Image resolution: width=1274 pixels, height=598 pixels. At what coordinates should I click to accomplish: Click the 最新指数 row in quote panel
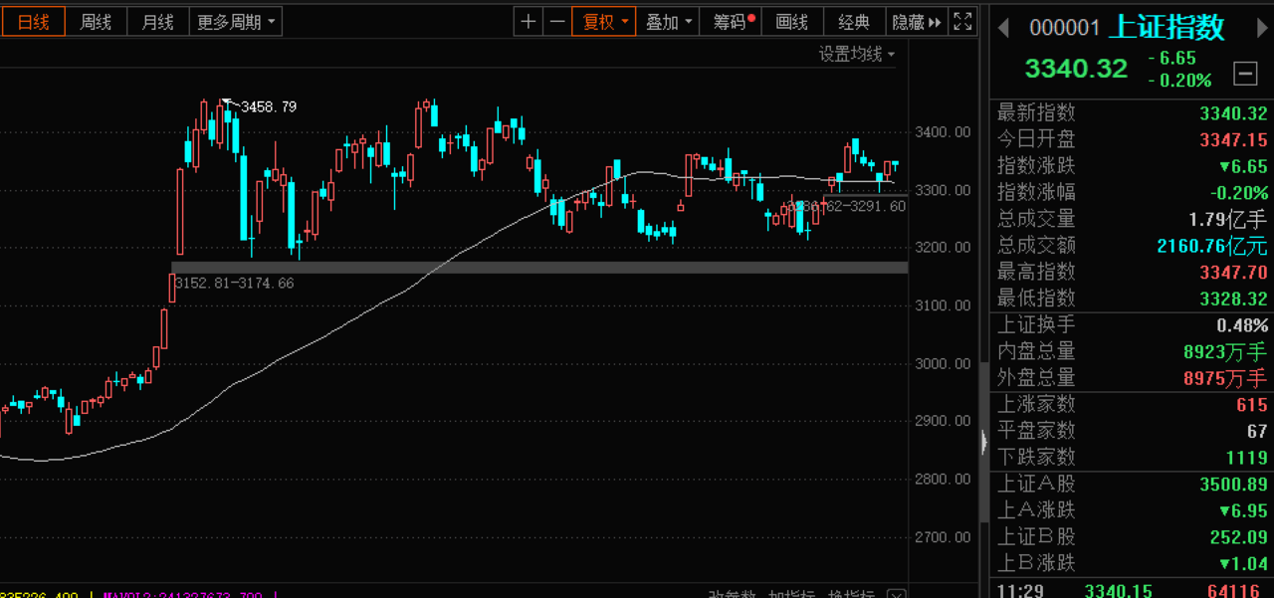pyautogui.click(x=1132, y=113)
